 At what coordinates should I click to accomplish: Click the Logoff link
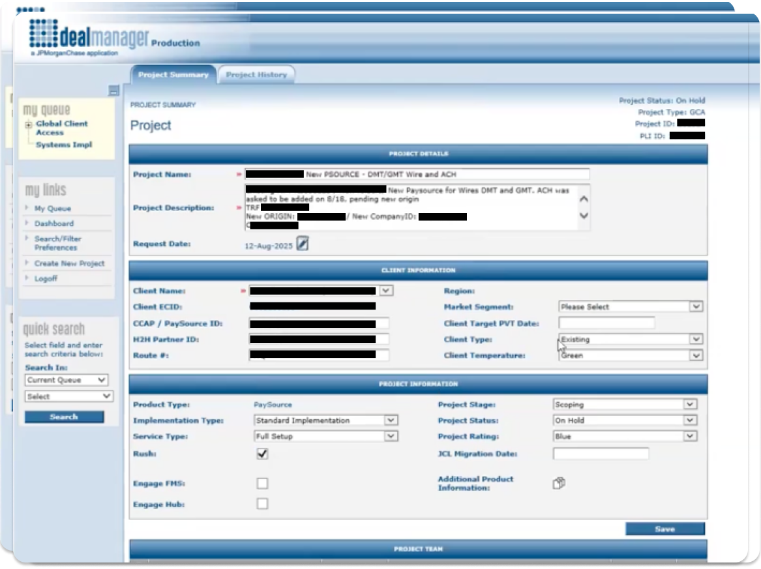coord(46,278)
